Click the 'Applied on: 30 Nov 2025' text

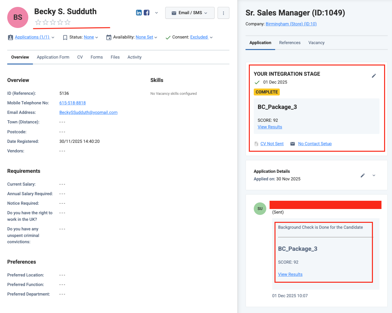coord(277,179)
